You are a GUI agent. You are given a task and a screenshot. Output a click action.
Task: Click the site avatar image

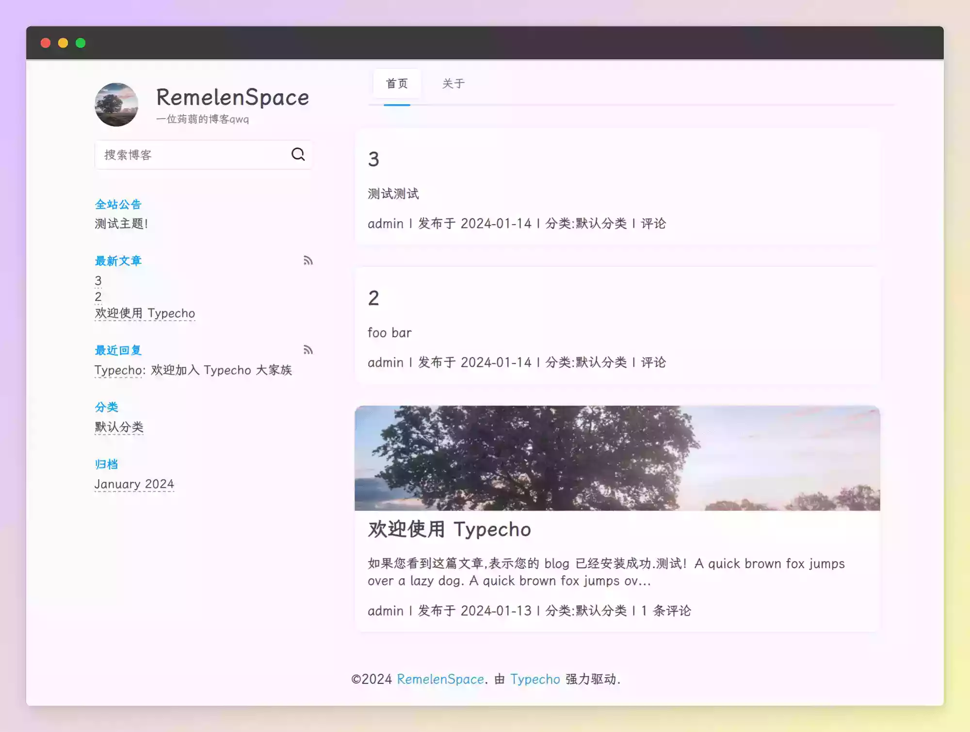pyautogui.click(x=116, y=105)
